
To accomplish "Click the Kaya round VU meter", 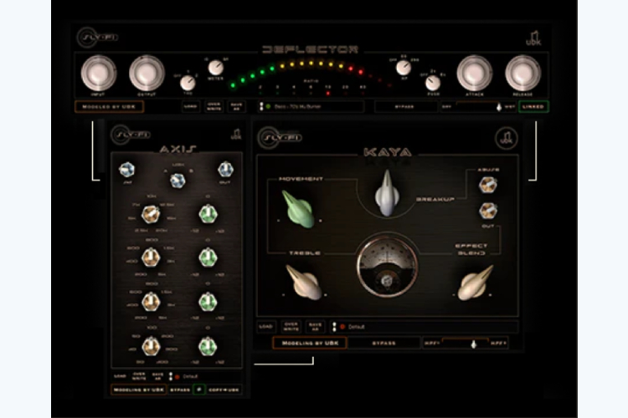I will click(388, 267).
